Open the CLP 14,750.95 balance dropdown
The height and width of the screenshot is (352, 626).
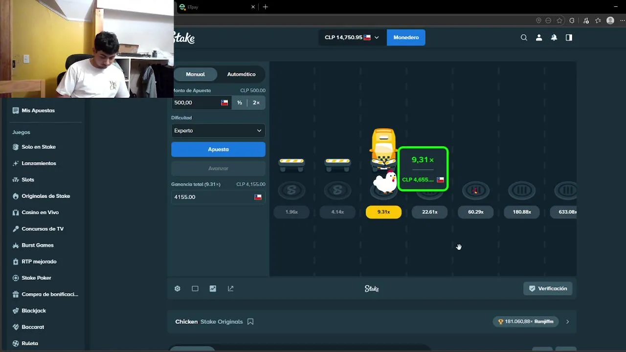(352, 38)
